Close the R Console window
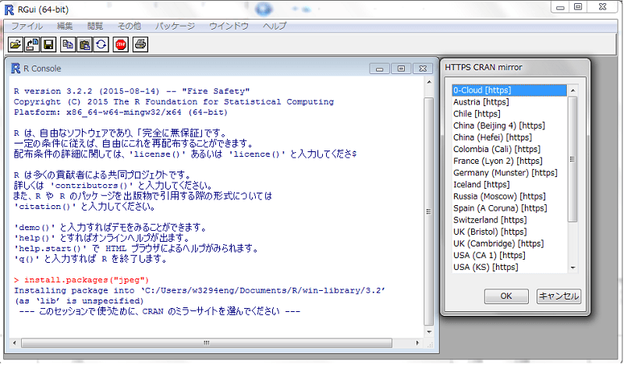Viewport: 624px width, 365px height. coord(423,69)
